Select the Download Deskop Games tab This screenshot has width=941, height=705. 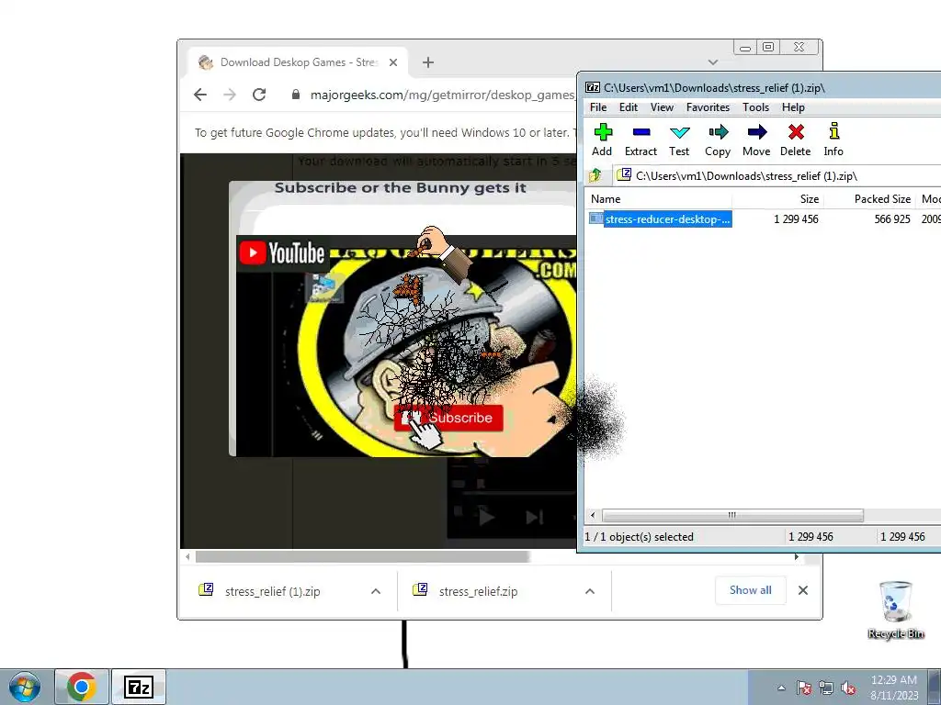click(x=299, y=62)
